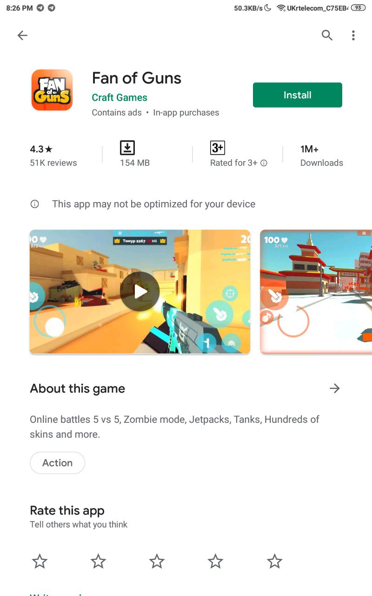The width and height of the screenshot is (372, 596).
Task: Tap the download size icon
Action: pyautogui.click(x=127, y=148)
